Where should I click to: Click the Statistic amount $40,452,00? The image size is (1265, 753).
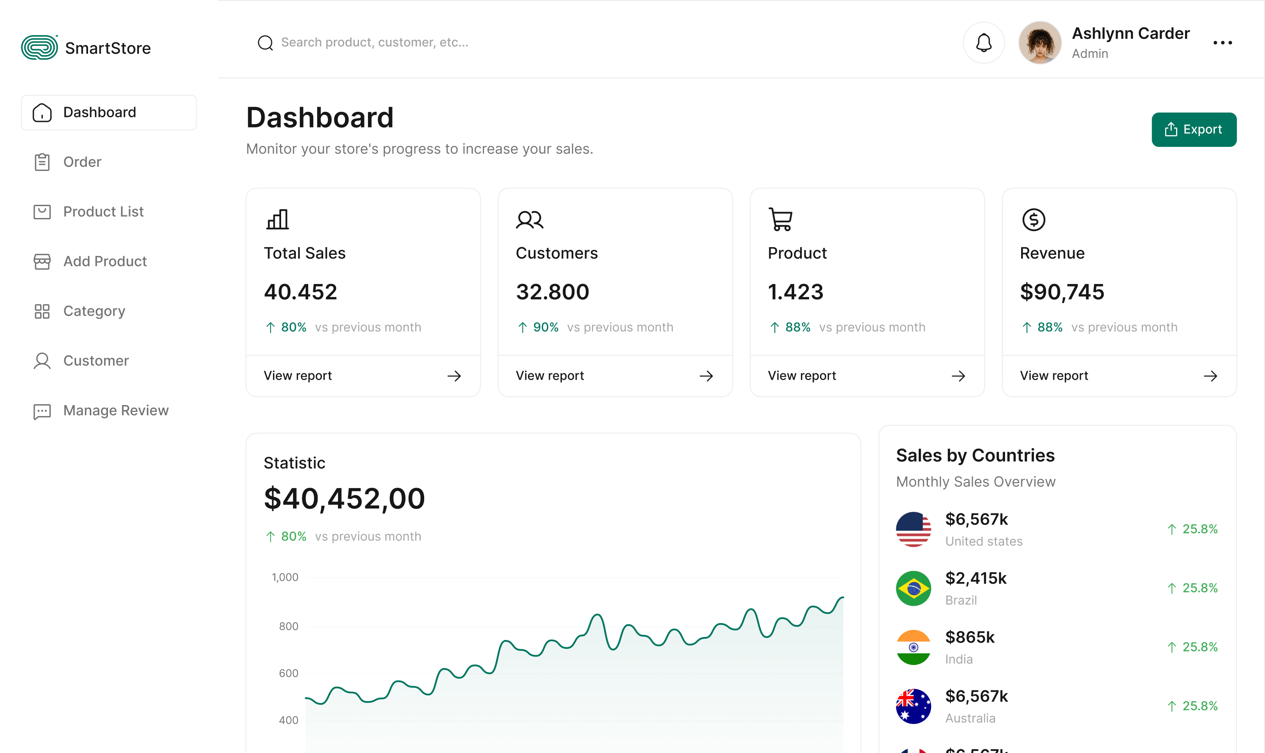pyautogui.click(x=344, y=499)
